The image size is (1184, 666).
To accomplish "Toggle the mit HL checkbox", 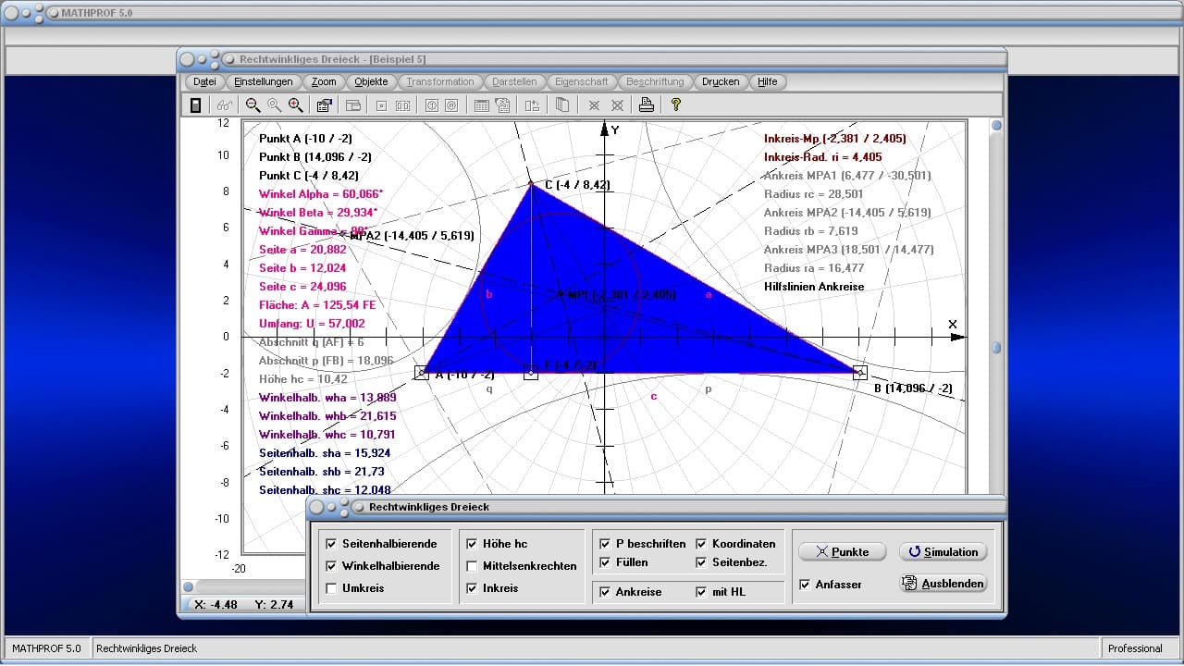I will [x=702, y=592].
